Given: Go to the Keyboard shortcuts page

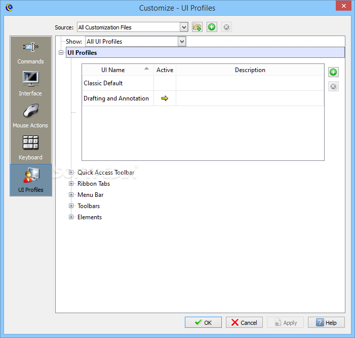Looking at the screenshot, I should (x=31, y=148).
